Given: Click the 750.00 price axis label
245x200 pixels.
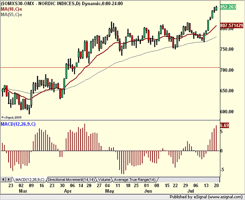Looking at the screenshot, I should pyautogui.click(x=227, y=49).
